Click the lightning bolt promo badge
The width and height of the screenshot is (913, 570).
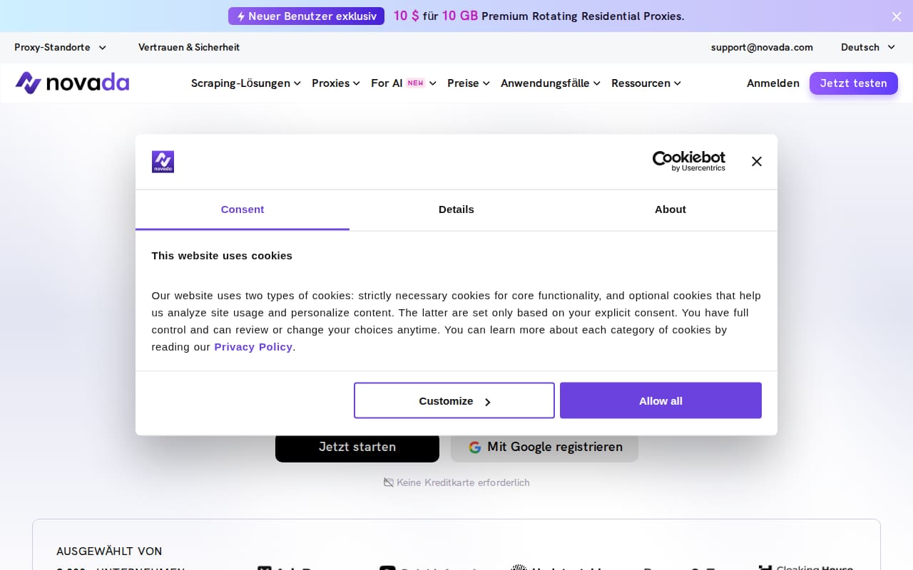(x=306, y=16)
